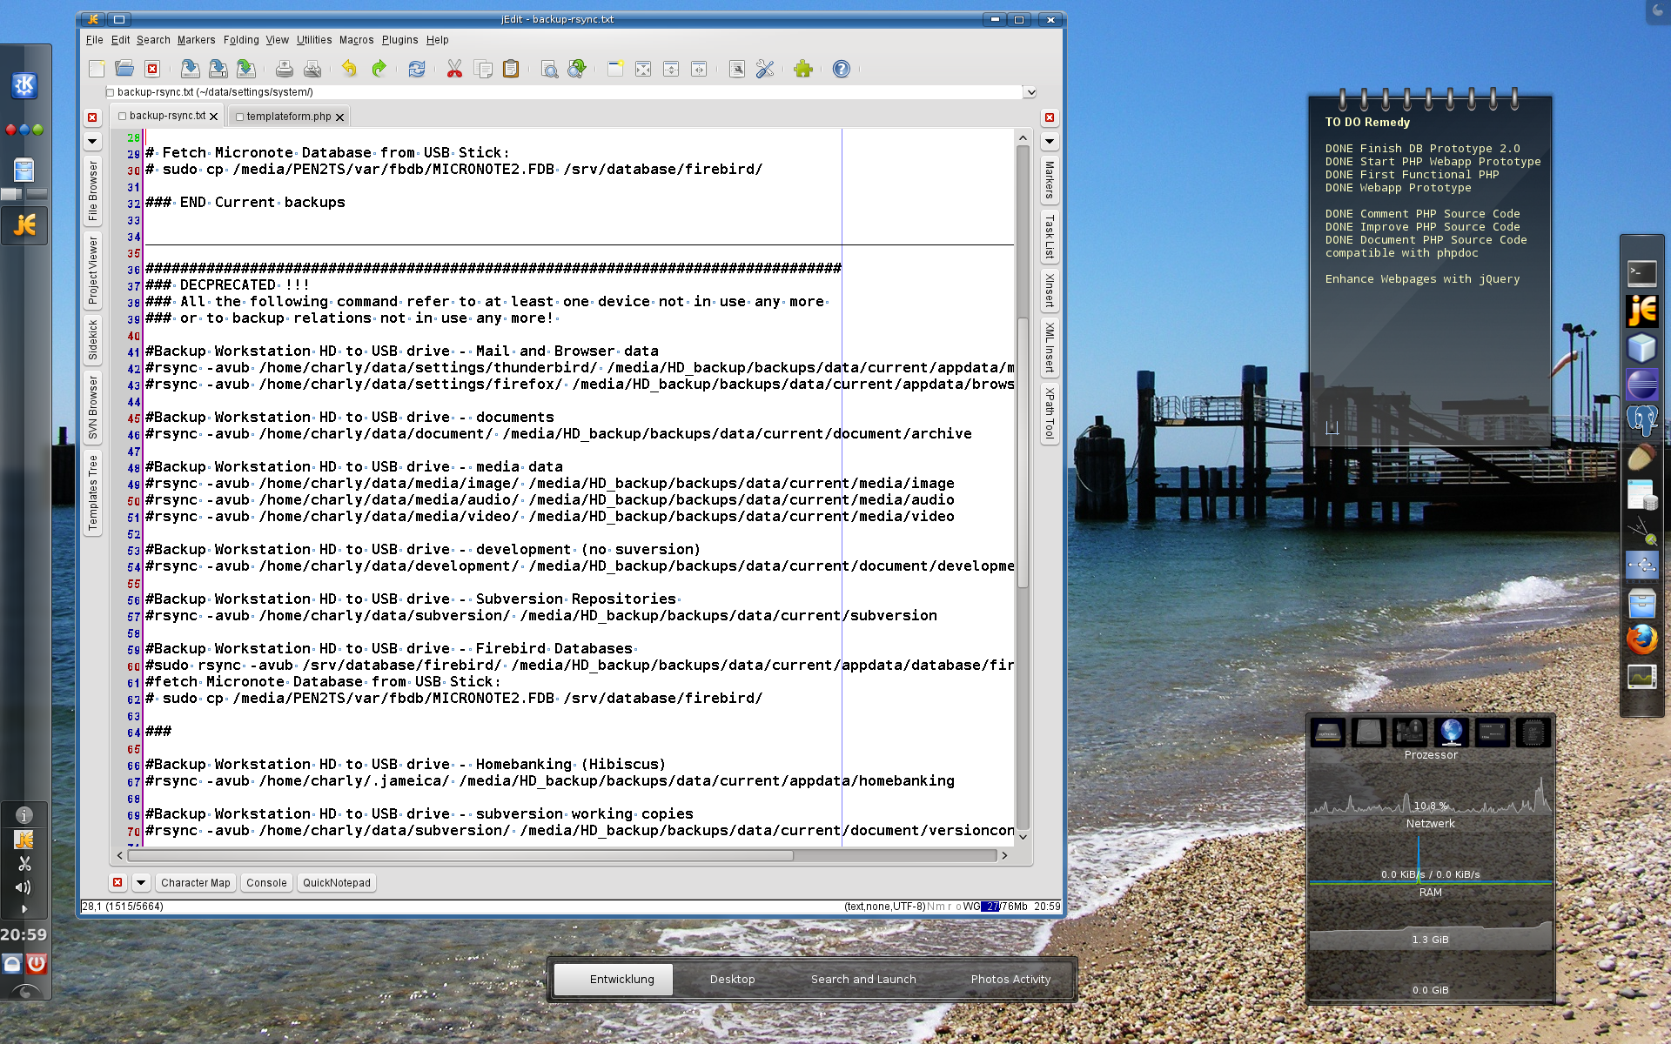This screenshot has height=1044, width=1671.
Task: Open the Plugins menu
Action: [399, 40]
